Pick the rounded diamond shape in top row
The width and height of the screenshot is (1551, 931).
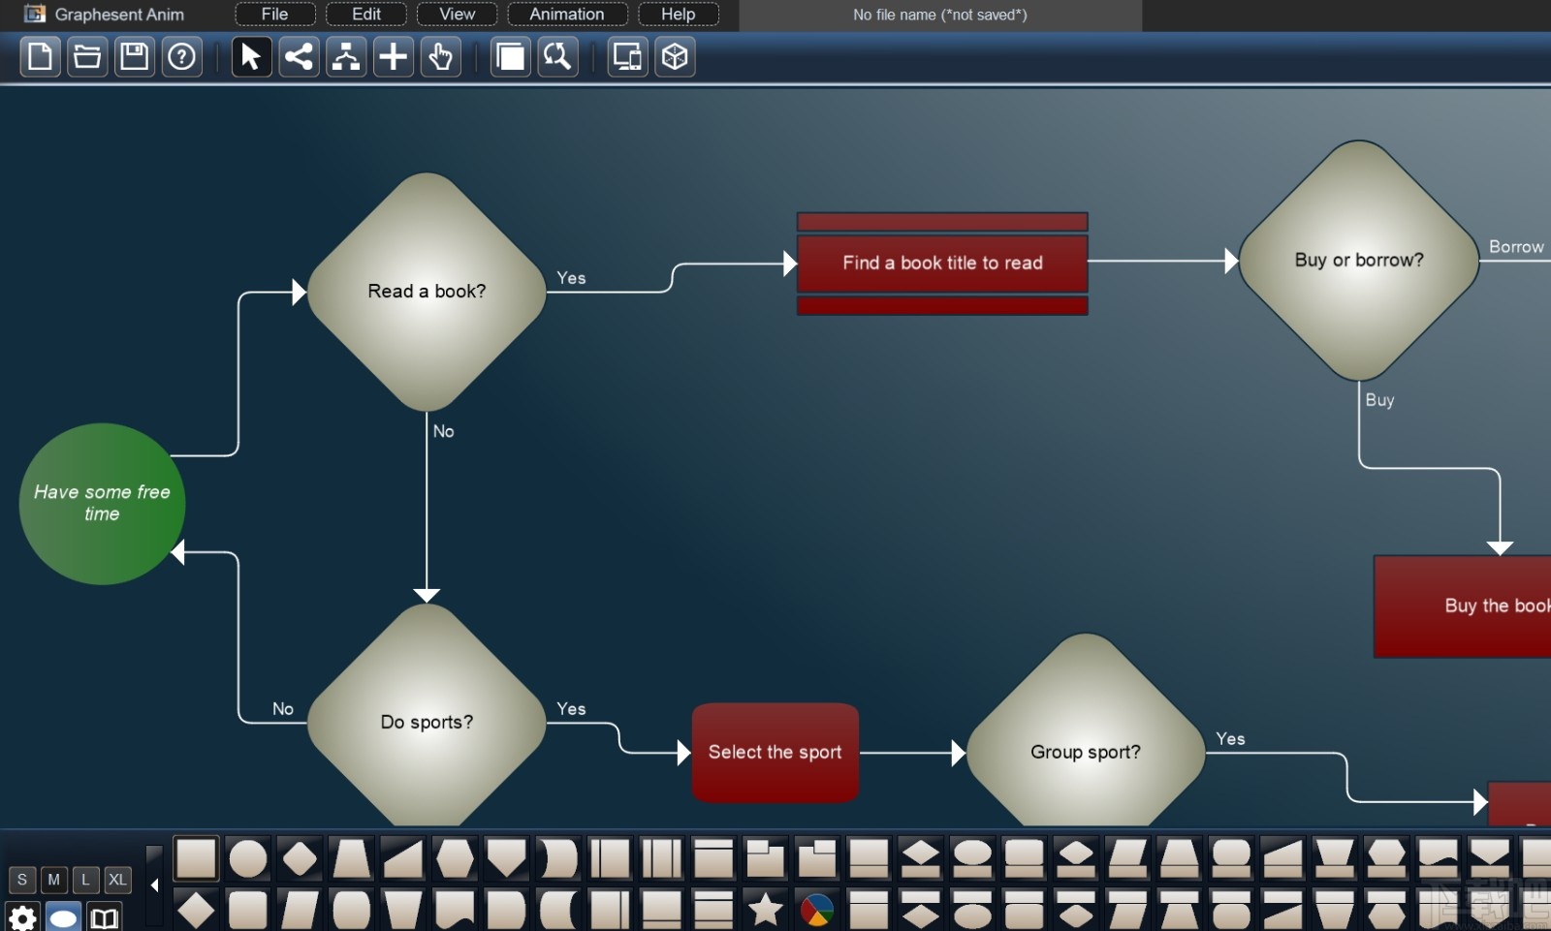300,858
